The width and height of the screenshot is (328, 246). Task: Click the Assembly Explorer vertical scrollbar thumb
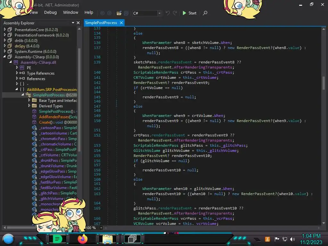79,100
